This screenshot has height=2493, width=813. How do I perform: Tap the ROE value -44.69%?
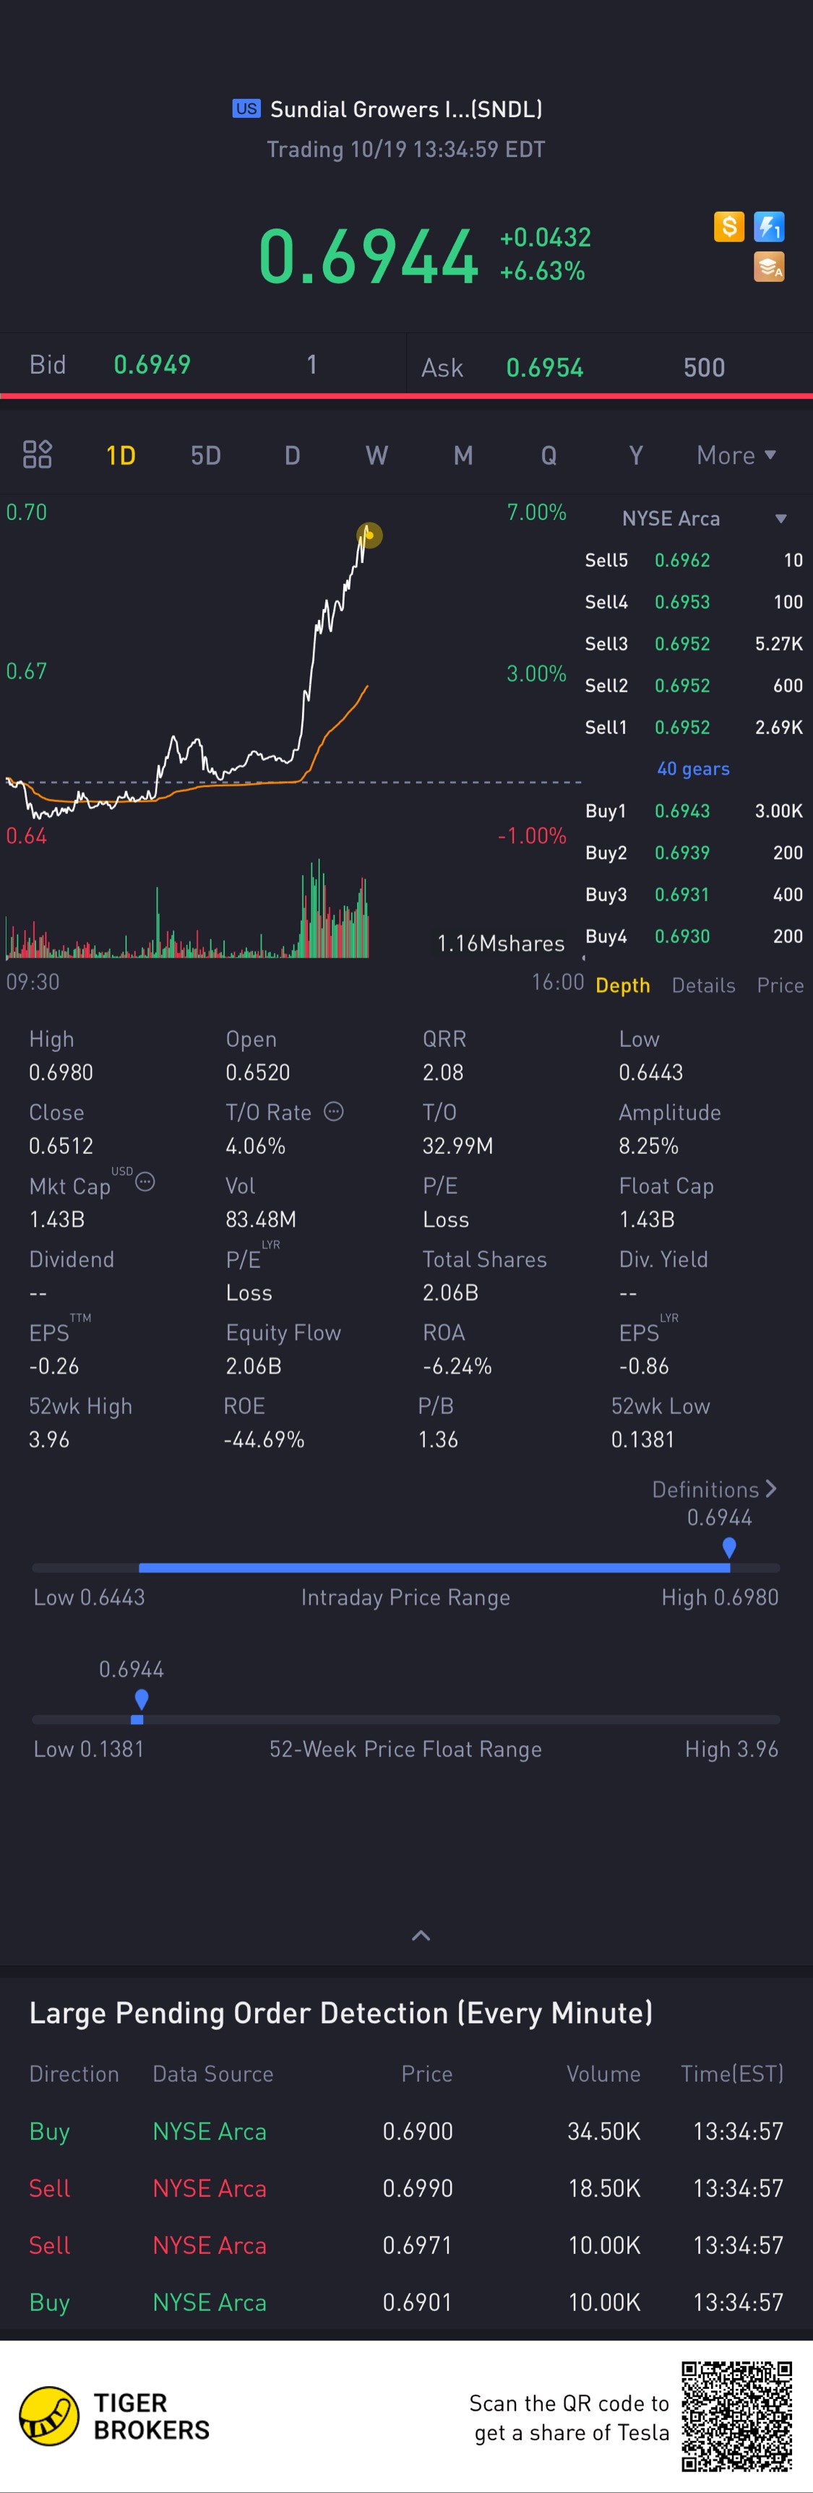click(x=264, y=1439)
